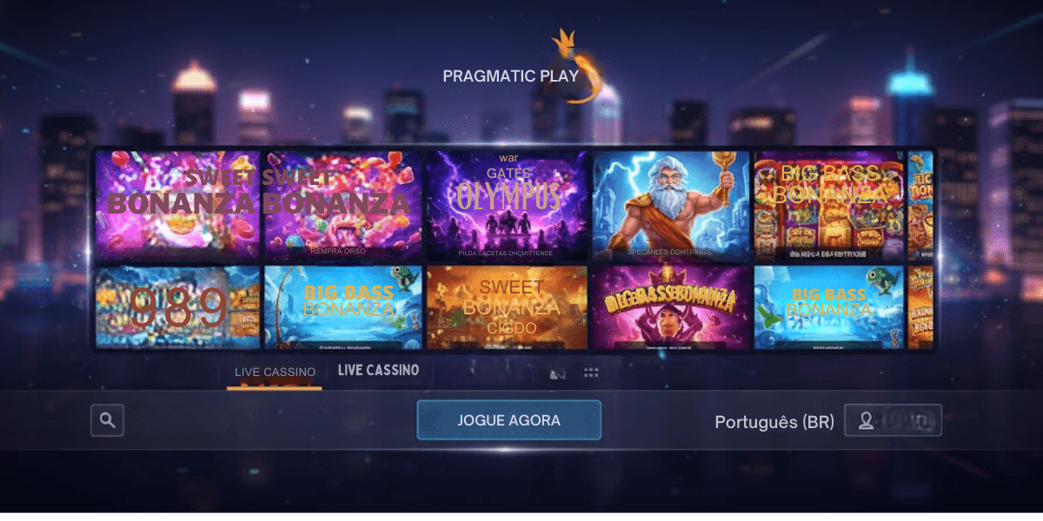Open bottom-row Big Bass Bonanza fishing-rod thumbnail
1043x521 pixels.
[343, 307]
